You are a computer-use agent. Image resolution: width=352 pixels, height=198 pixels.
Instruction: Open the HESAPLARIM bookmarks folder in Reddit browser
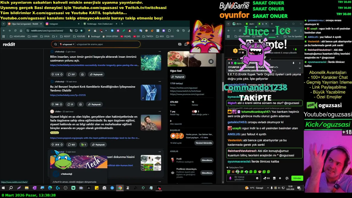[x=17, y=36]
